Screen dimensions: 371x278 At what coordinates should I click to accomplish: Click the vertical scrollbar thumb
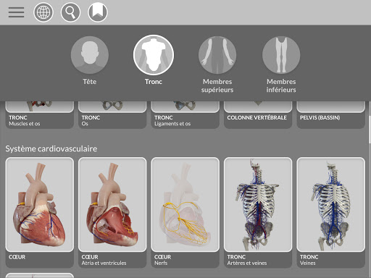370,129
